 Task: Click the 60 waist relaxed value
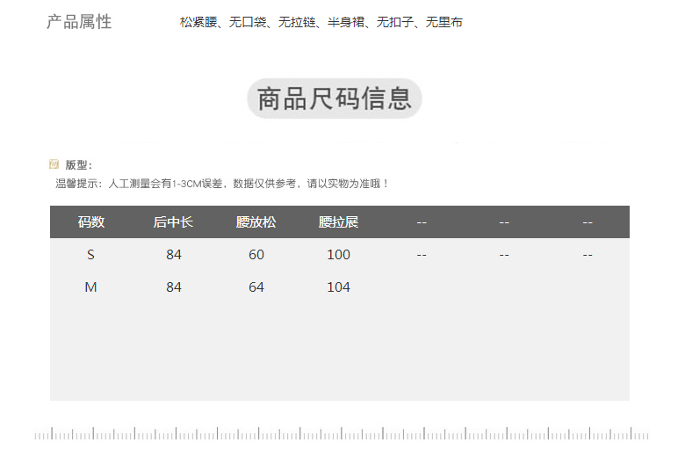tap(256, 255)
